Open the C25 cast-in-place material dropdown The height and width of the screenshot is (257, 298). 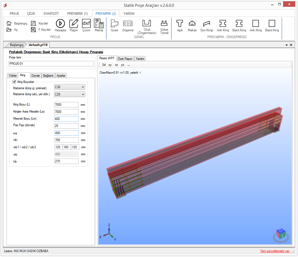coord(69,94)
